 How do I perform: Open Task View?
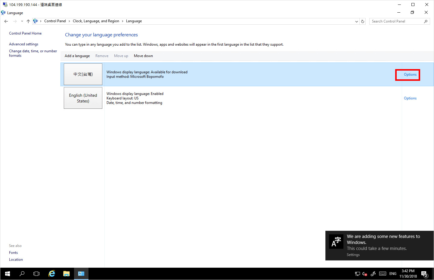point(36,274)
